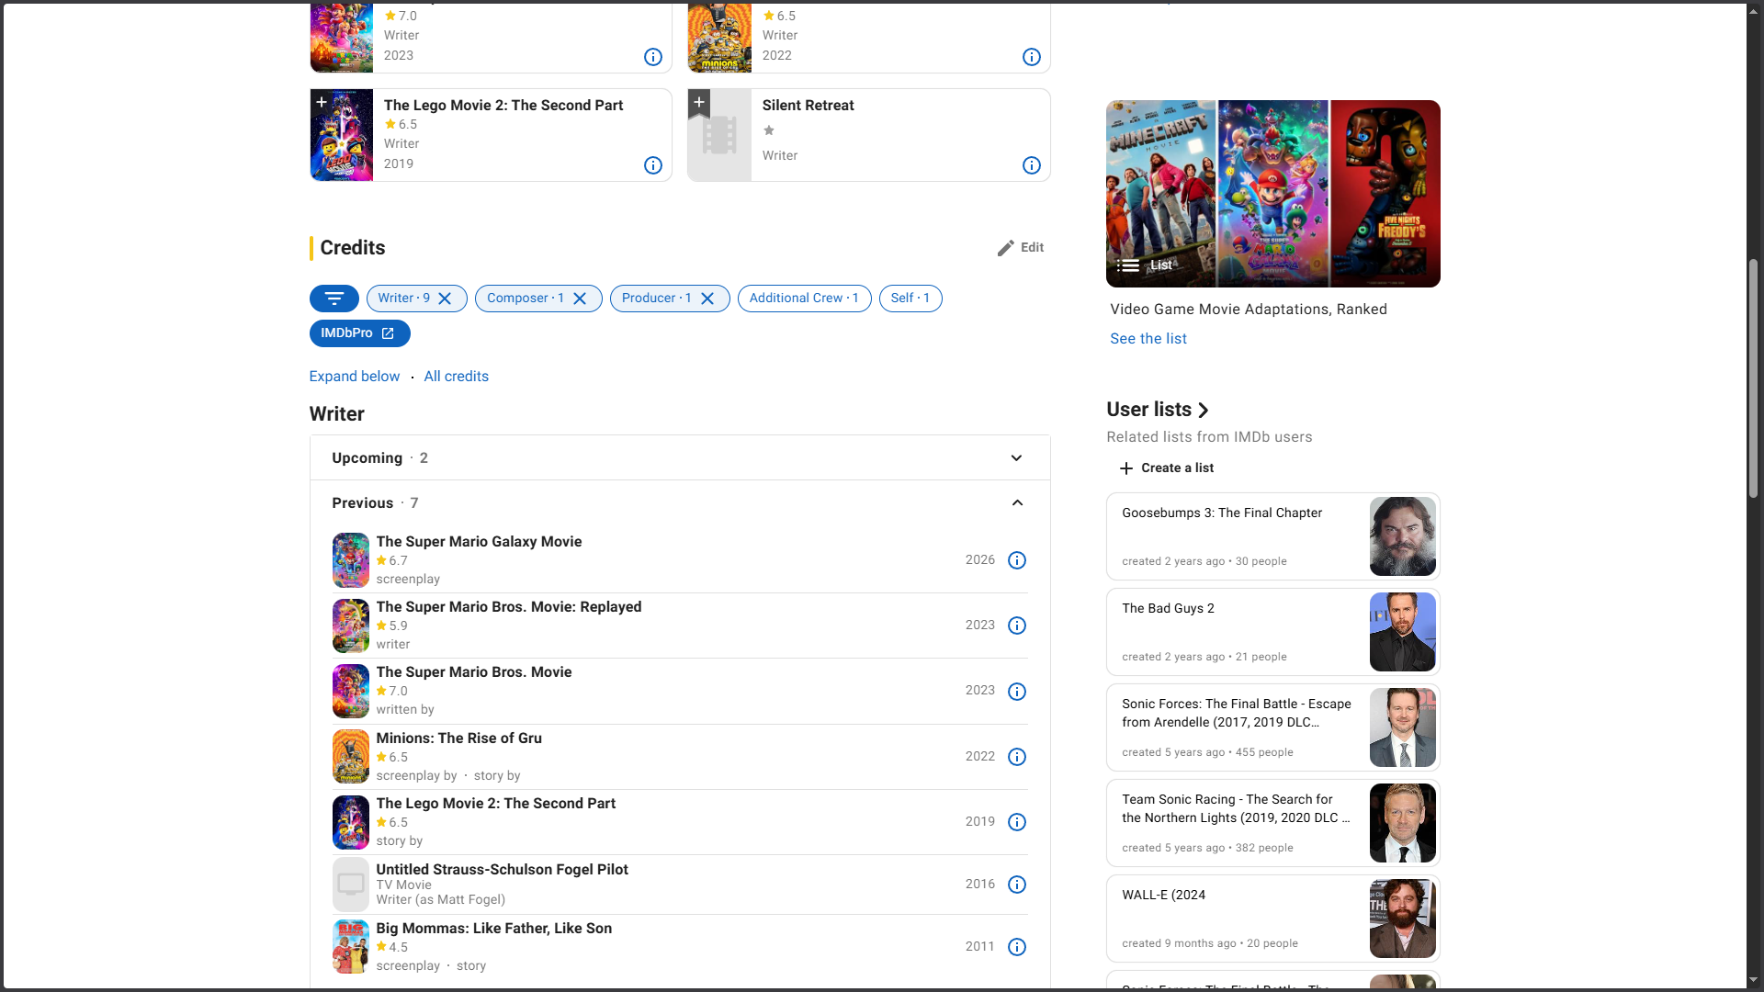Select the Self filter chip

(x=910, y=299)
